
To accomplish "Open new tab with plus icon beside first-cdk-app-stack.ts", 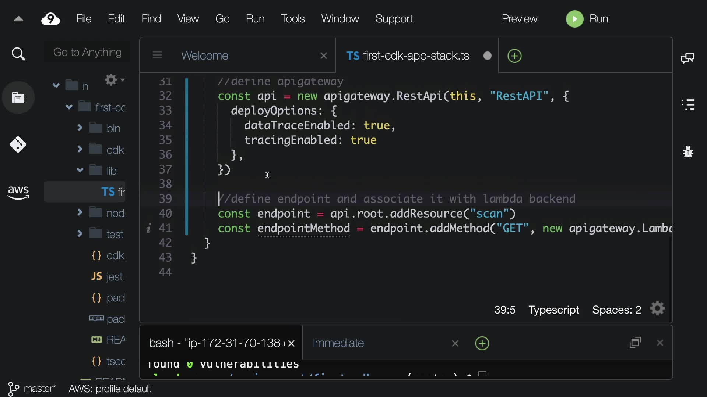I will (x=514, y=56).
